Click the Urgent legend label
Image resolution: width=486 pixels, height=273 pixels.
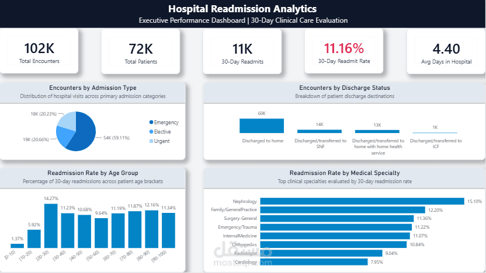[162, 141]
